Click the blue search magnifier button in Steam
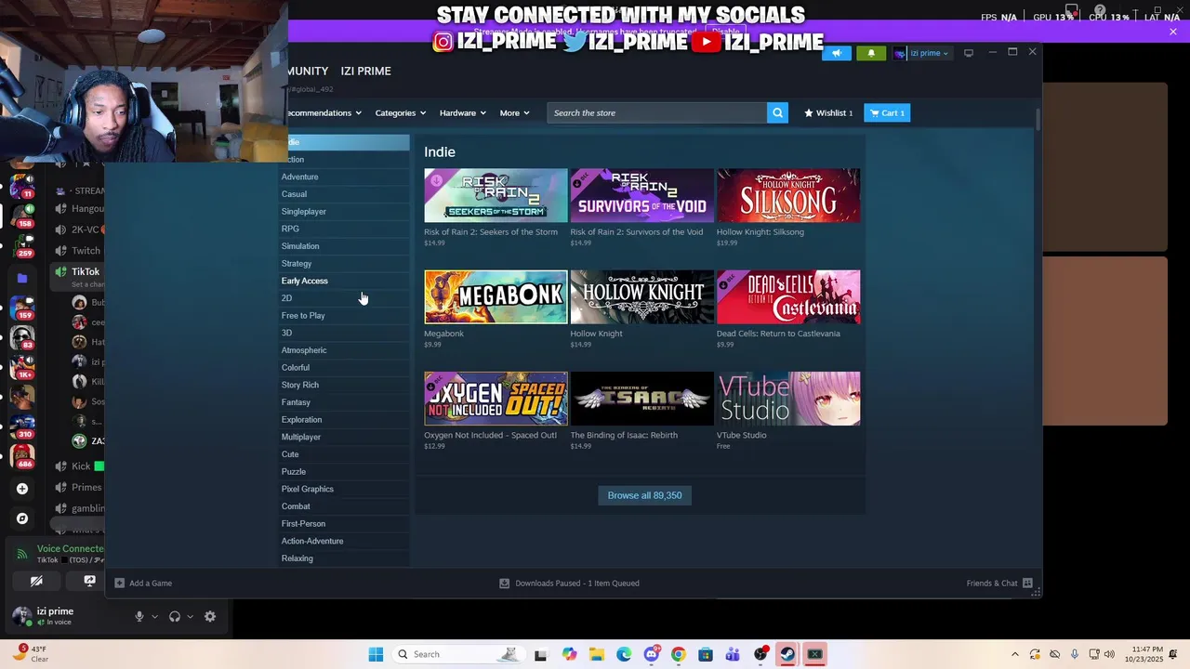This screenshot has height=669, width=1190. [x=777, y=112]
